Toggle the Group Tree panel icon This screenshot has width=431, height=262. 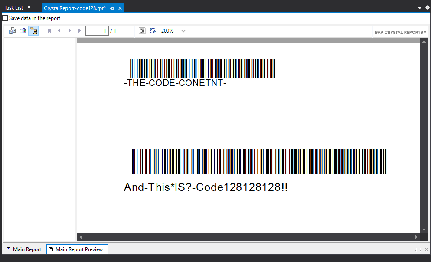pyautogui.click(x=33, y=31)
